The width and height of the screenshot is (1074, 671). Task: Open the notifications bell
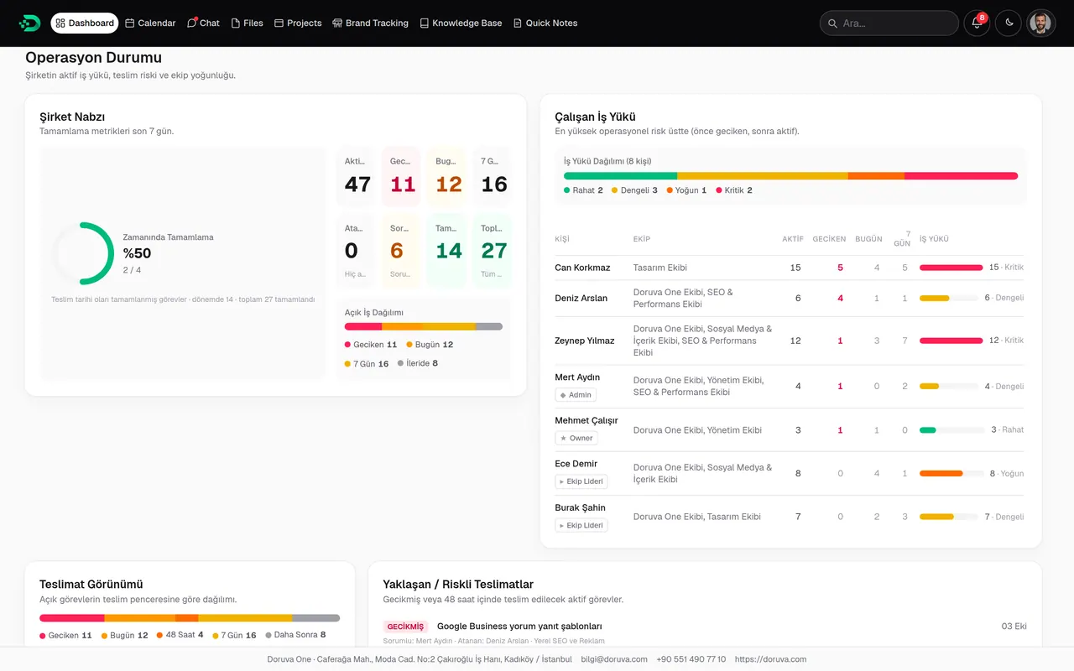coord(977,23)
